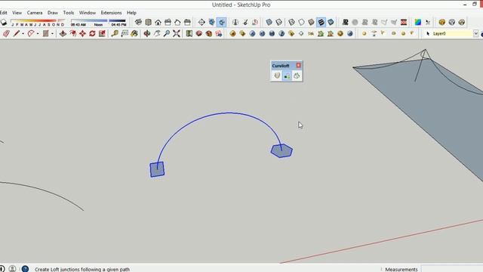Switch to Iso view
Image resolution: width=483 pixels, height=272 pixels.
(138, 22)
